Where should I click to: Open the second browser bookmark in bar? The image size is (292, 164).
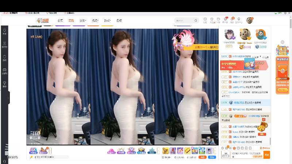pos(32,13)
